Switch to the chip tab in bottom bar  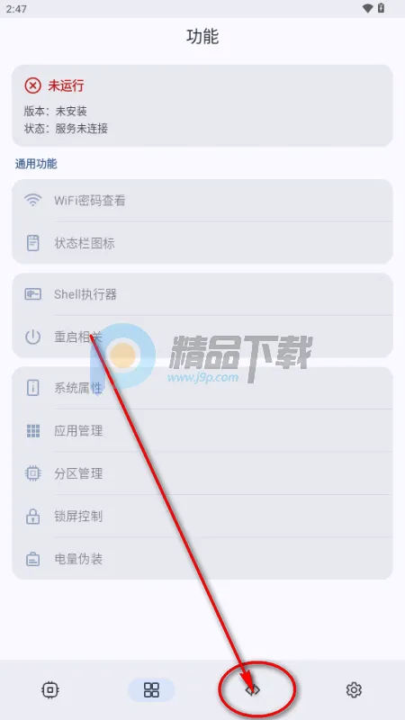pos(50,689)
